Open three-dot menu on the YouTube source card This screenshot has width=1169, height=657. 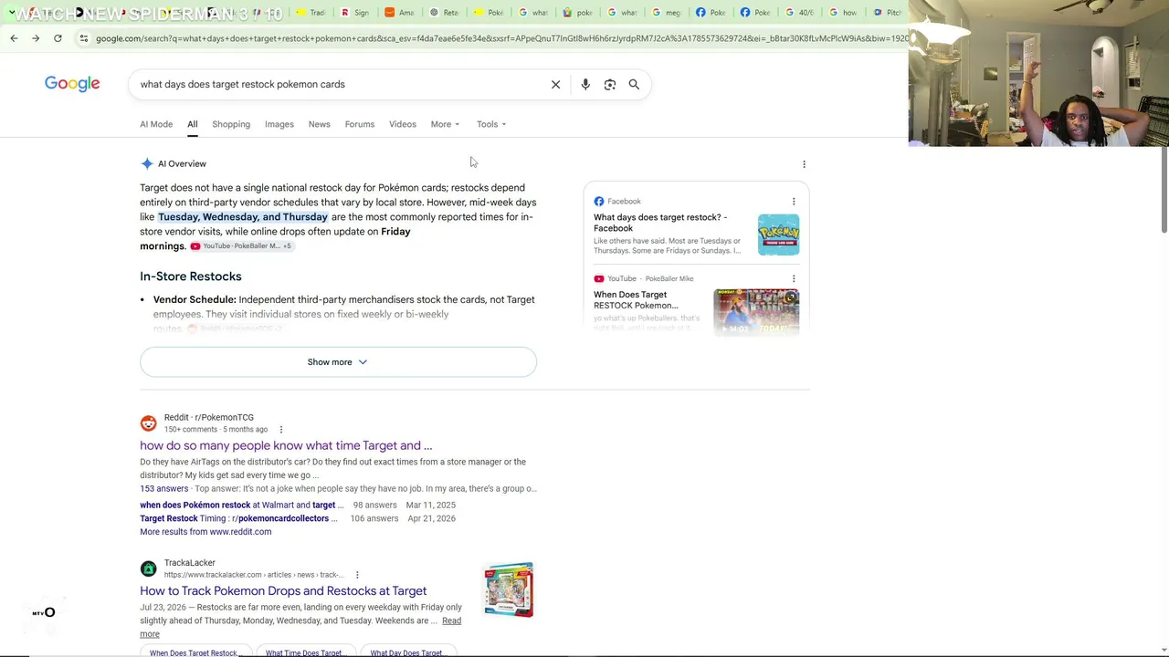(x=794, y=278)
